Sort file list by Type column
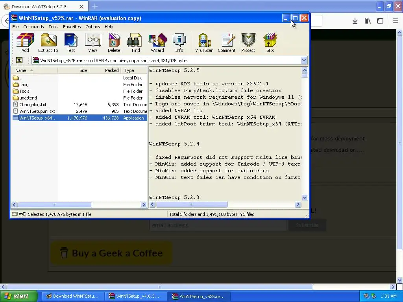403x302 pixels. coord(134,70)
